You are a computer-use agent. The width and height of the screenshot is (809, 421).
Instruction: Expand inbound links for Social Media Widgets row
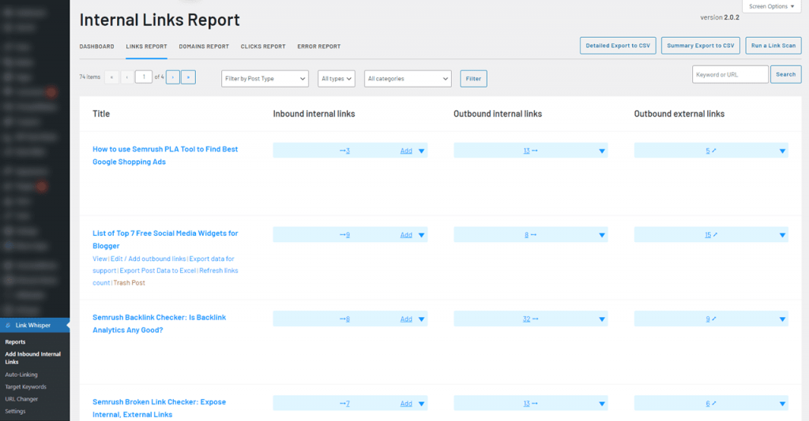click(422, 235)
